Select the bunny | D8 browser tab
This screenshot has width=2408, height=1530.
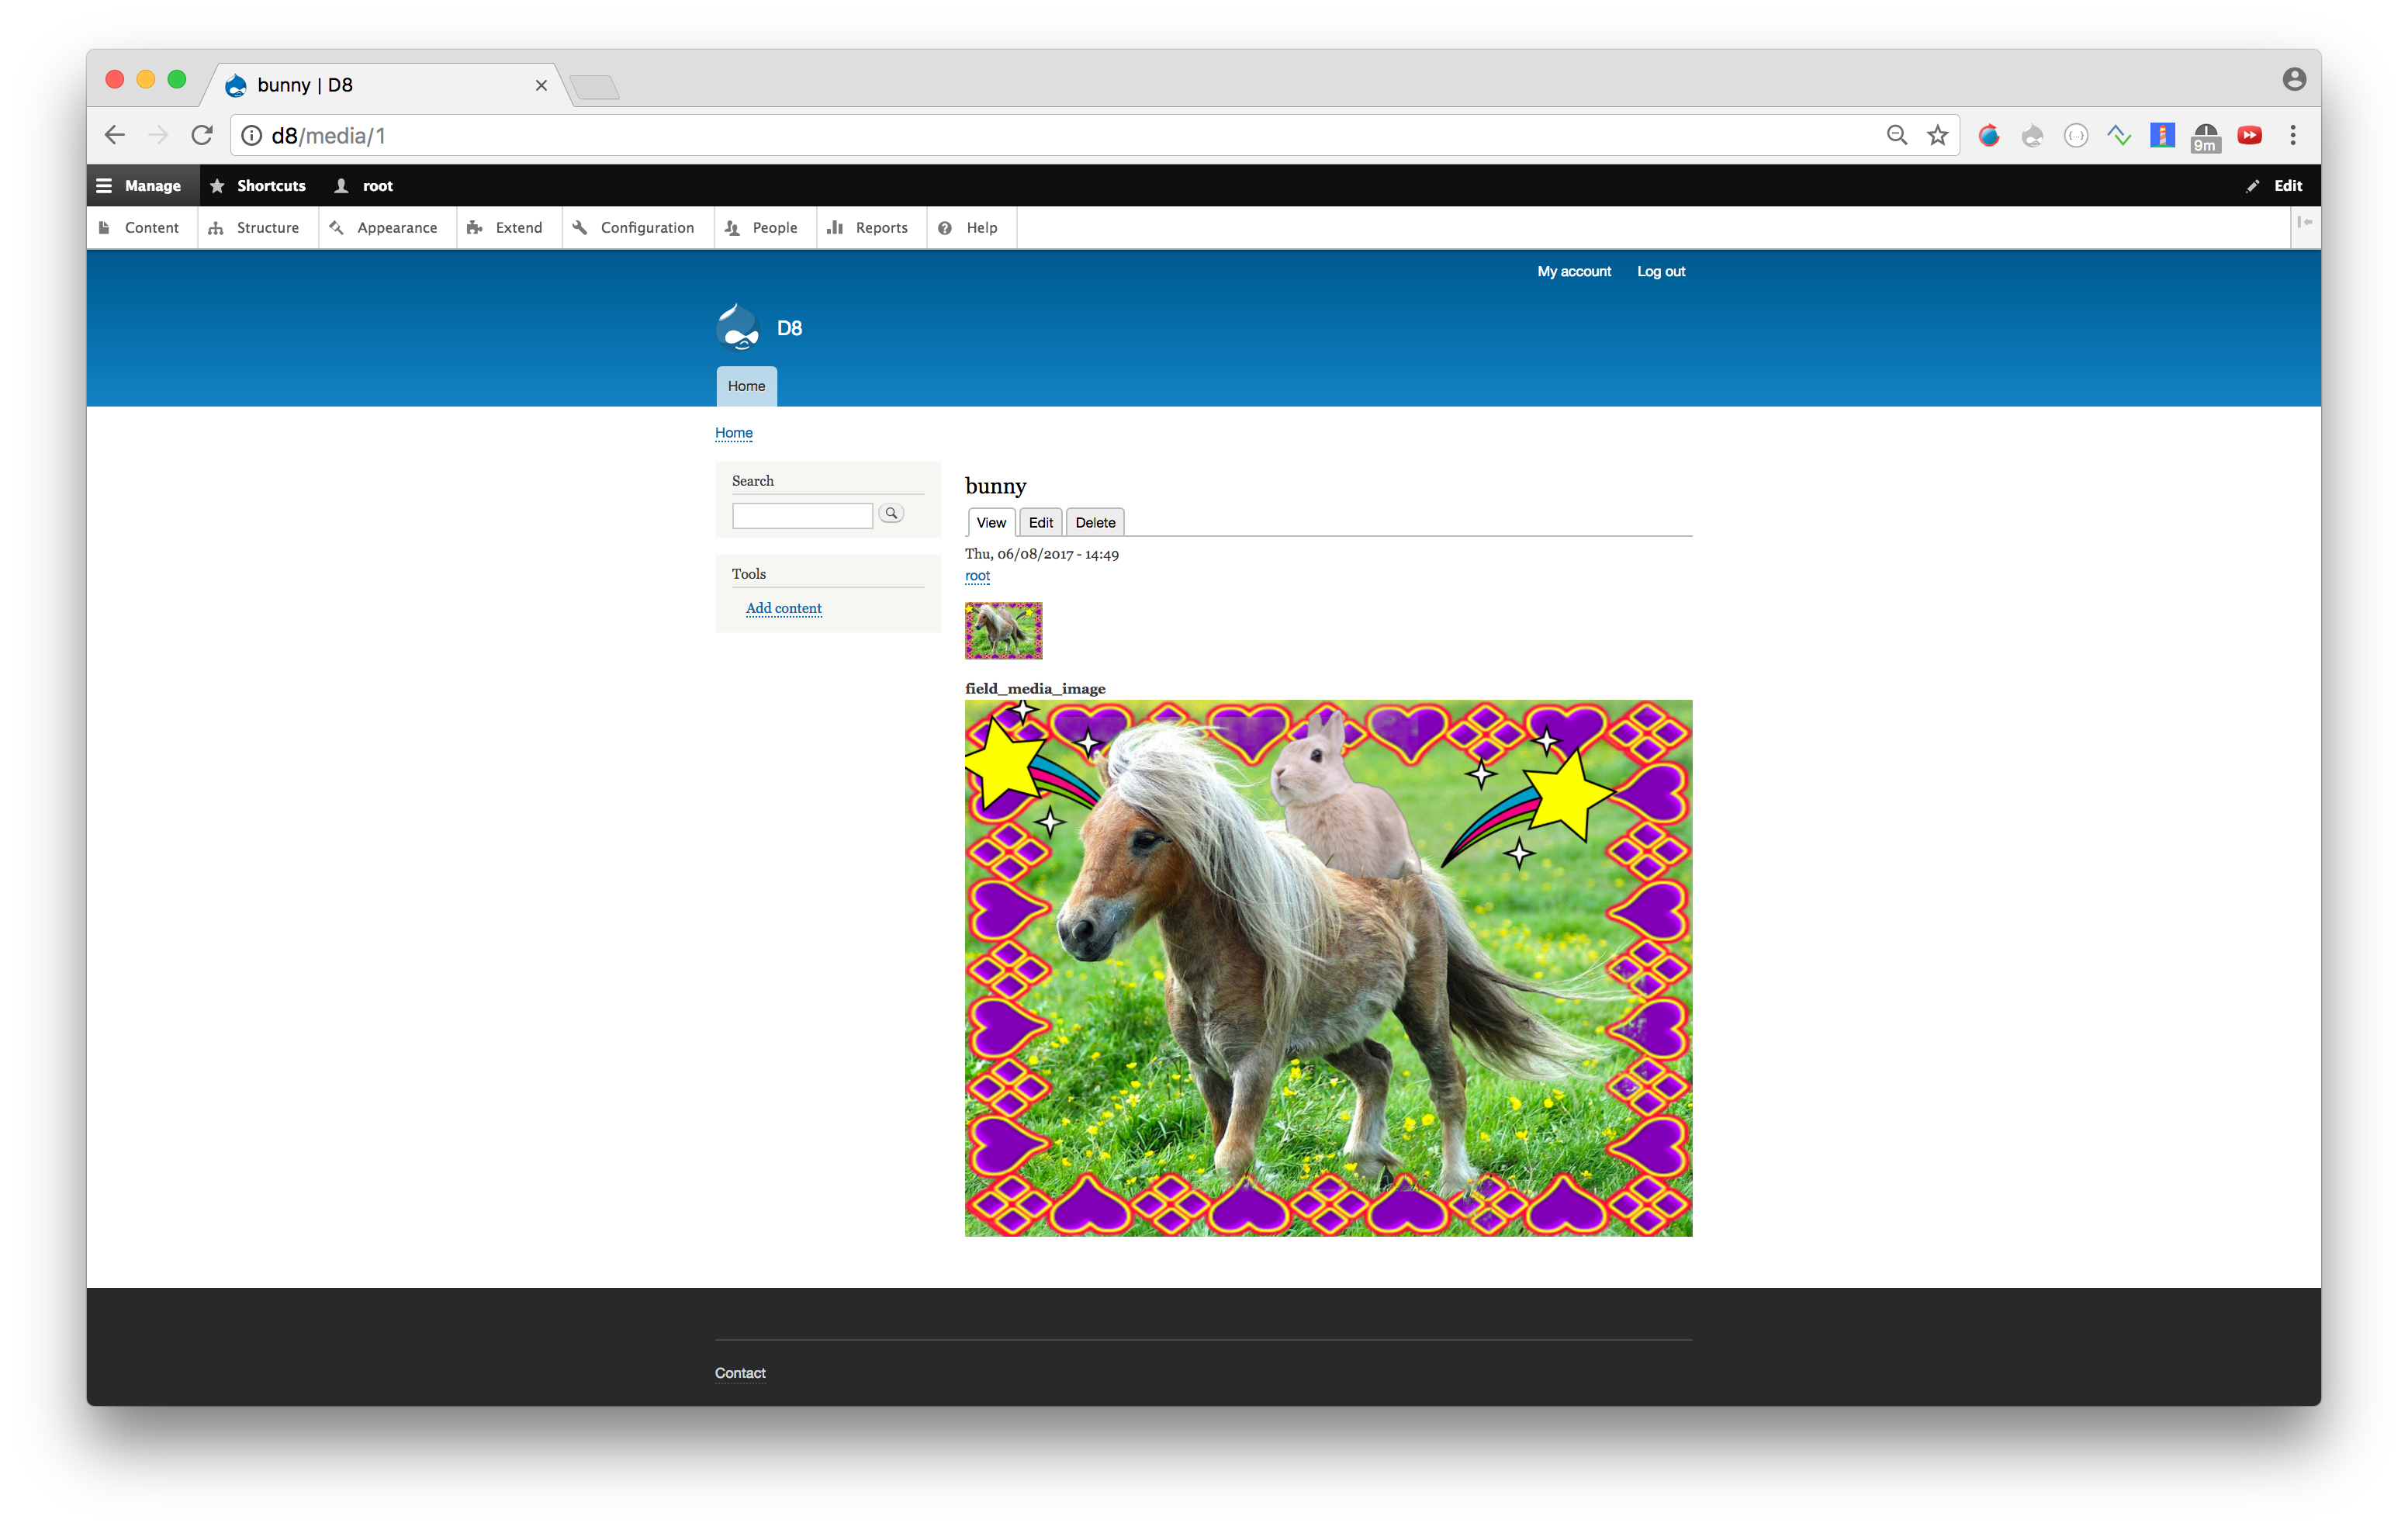point(385,85)
